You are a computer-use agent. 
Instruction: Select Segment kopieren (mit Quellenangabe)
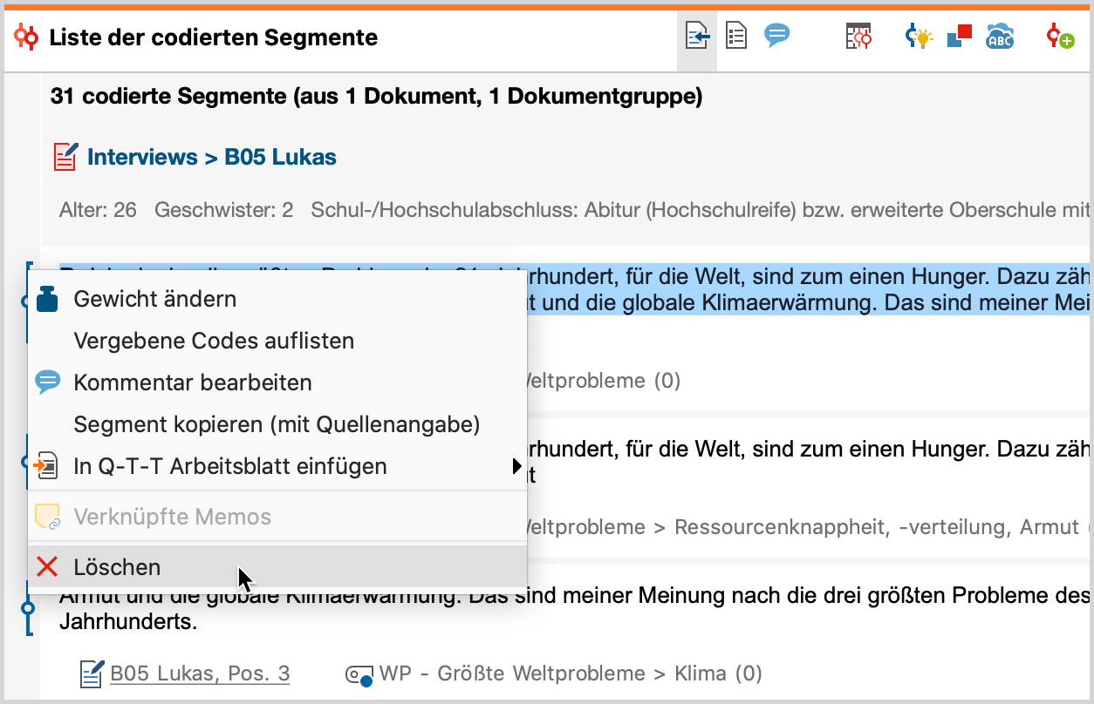tap(277, 424)
